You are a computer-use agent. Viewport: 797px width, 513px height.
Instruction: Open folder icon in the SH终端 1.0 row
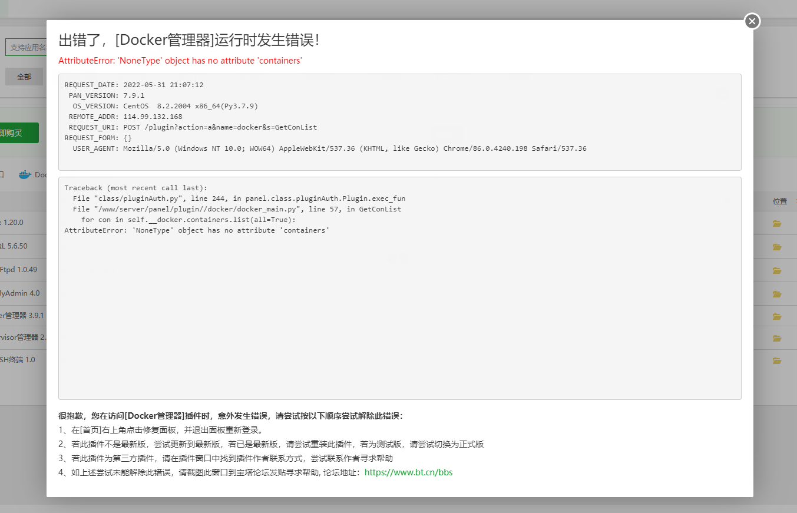pyautogui.click(x=777, y=360)
